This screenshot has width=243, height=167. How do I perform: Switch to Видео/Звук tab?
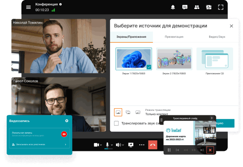coord(217,37)
